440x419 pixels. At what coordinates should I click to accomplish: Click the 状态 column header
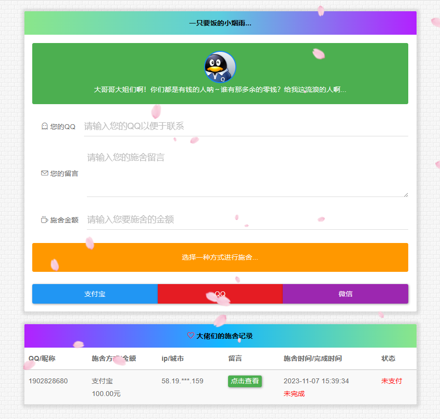(388, 358)
